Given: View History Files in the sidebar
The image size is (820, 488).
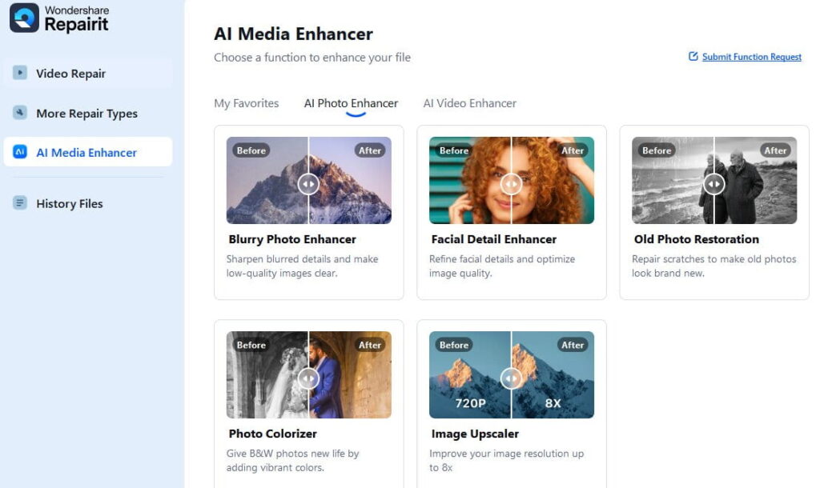Looking at the screenshot, I should [x=69, y=203].
